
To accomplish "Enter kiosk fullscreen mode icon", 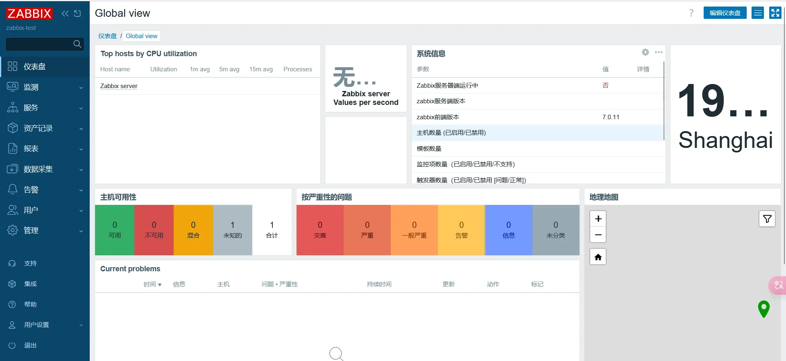I will [775, 13].
